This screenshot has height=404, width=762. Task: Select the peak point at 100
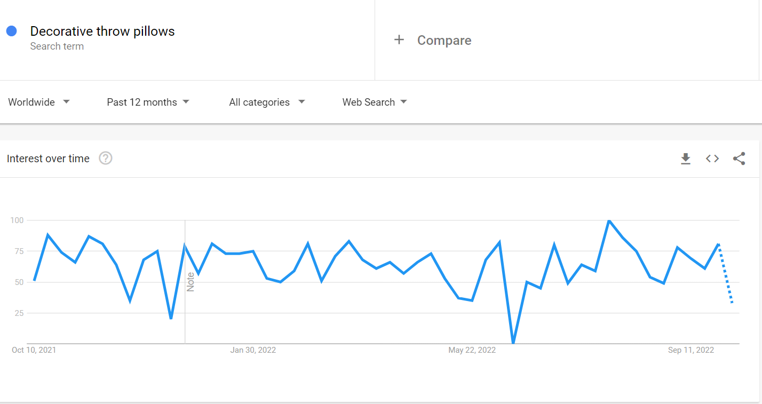tap(609, 220)
